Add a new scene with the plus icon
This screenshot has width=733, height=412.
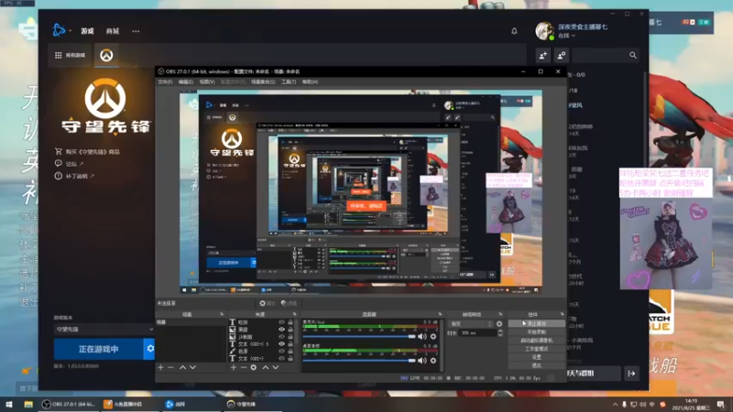tap(161, 368)
